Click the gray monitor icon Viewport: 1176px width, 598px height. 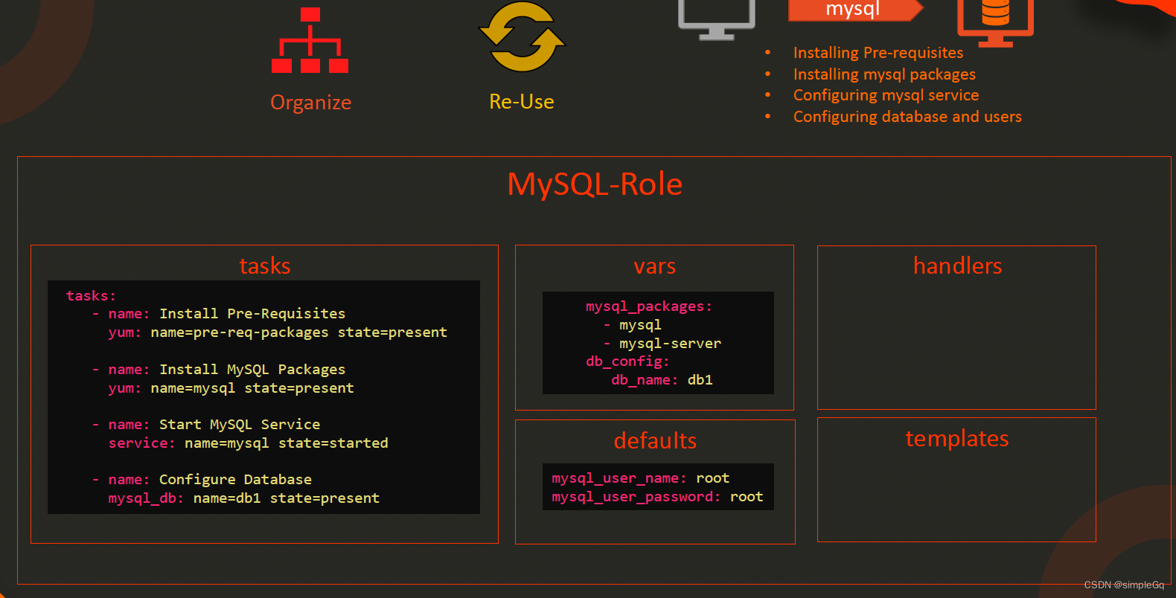(x=717, y=19)
